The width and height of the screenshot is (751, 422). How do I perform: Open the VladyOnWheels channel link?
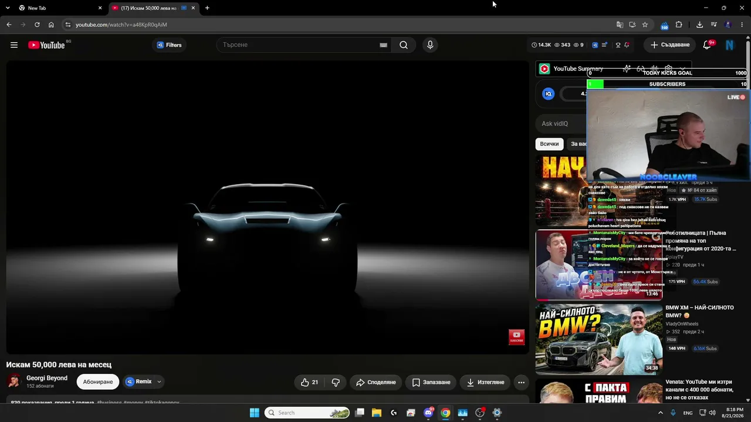[x=682, y=324]
